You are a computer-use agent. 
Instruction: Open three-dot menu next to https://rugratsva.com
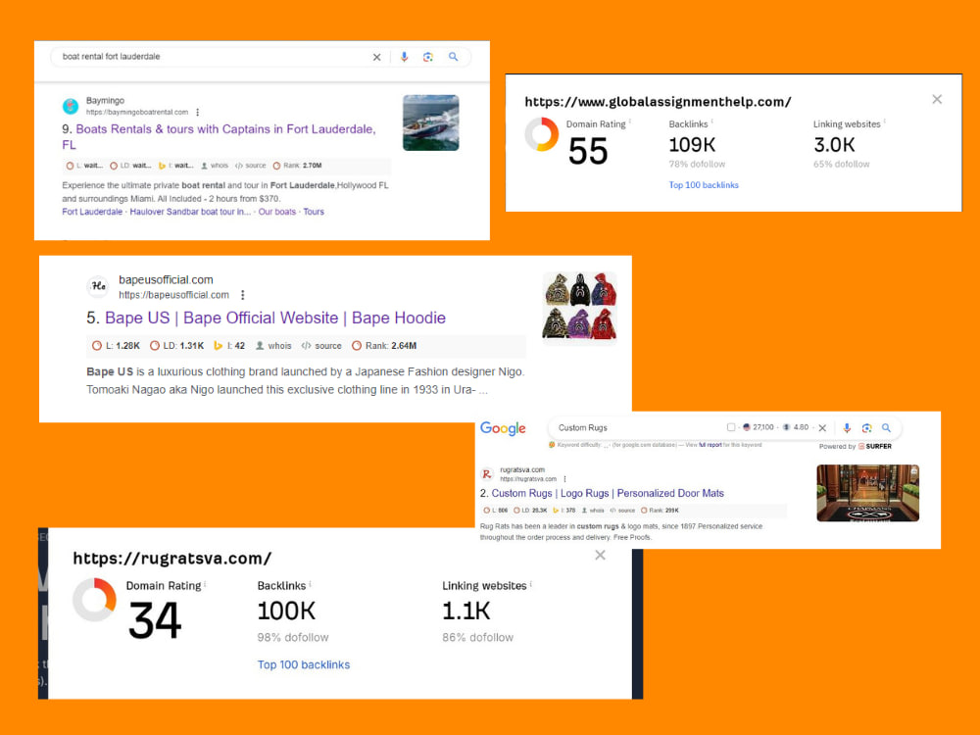[564, 479]
